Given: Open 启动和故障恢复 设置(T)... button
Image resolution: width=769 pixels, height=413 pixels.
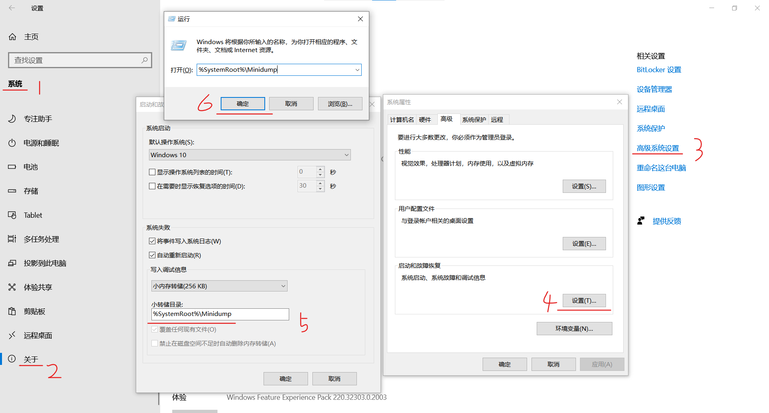Looking at the screenshot, I should (584, 300).
